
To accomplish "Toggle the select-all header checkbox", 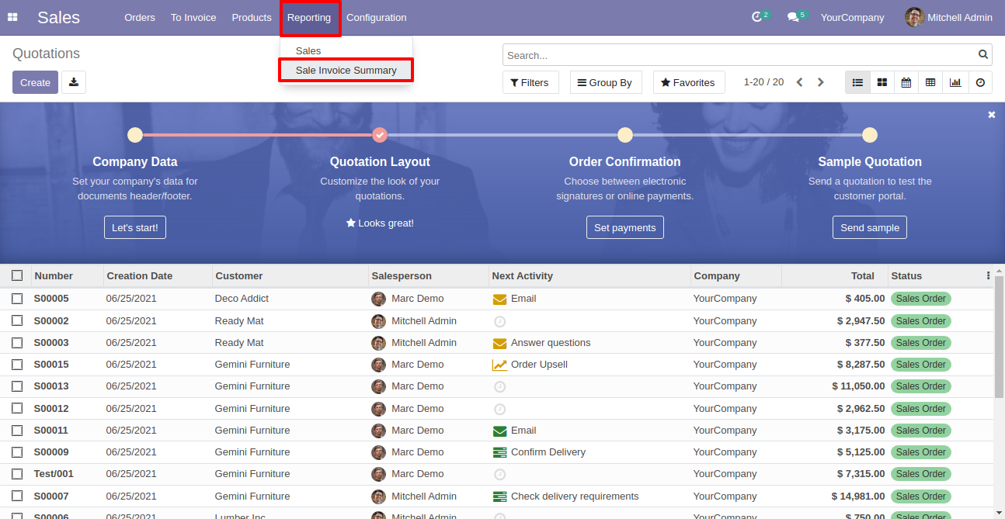I will (17, 275).
